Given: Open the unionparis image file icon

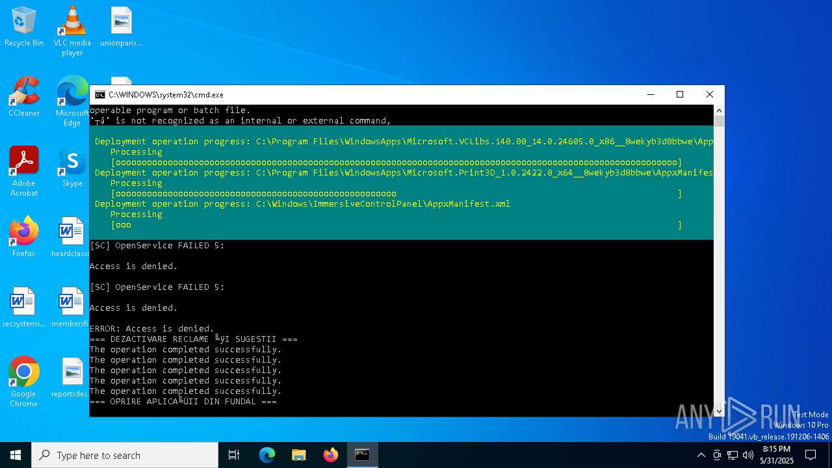Looking at the screenshot, I should coord(121,27).
